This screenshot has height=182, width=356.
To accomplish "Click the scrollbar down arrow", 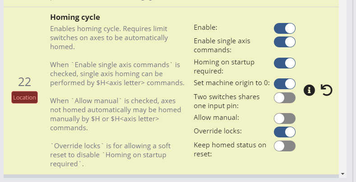I will tap(342, 173).
